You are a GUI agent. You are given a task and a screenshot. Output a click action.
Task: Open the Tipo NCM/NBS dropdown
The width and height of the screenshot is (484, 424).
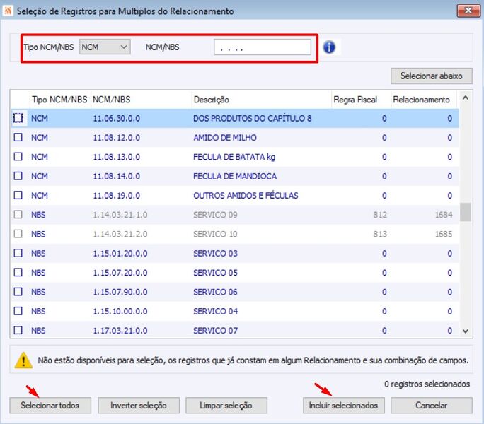coord(105,47)
